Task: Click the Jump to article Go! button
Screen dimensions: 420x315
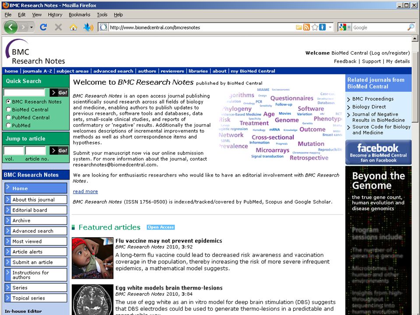Action: [x=59, y=150]
